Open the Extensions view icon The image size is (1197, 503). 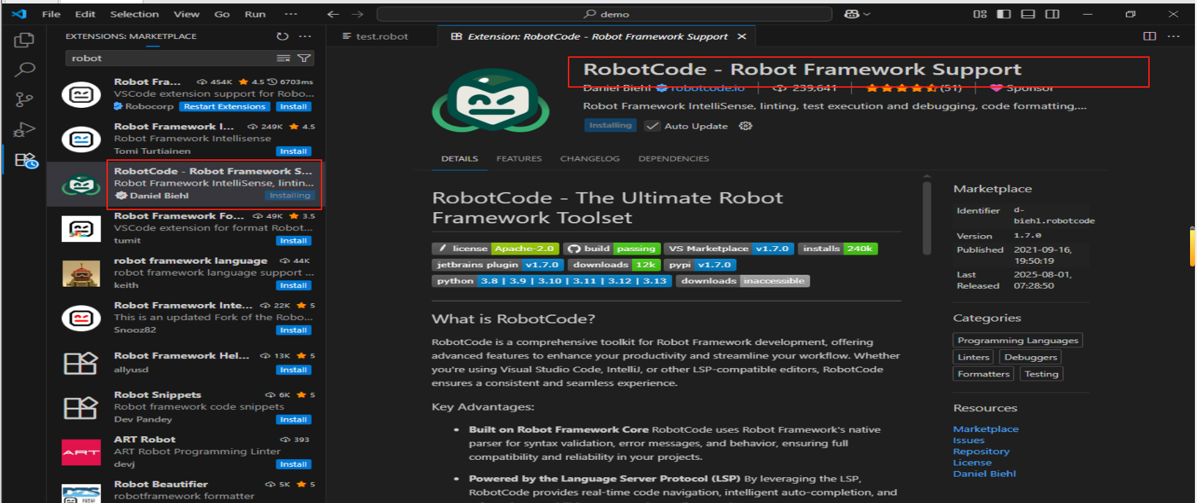(x=26, y=161)
